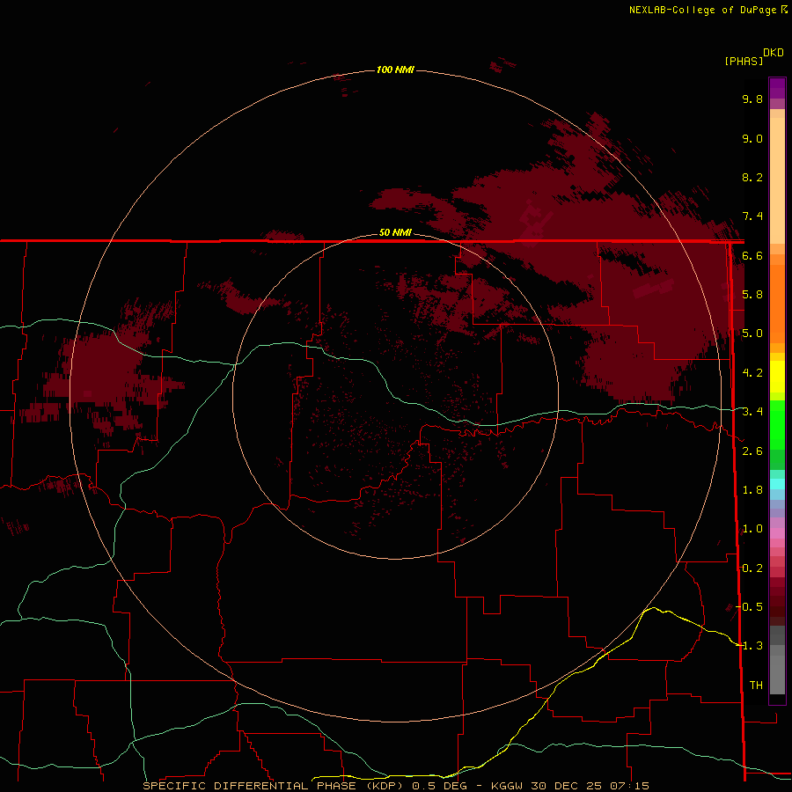Viewport: 792px width, 792px height.
Task: Click the 100 NMI range ring label
Action: click(395, 70)
